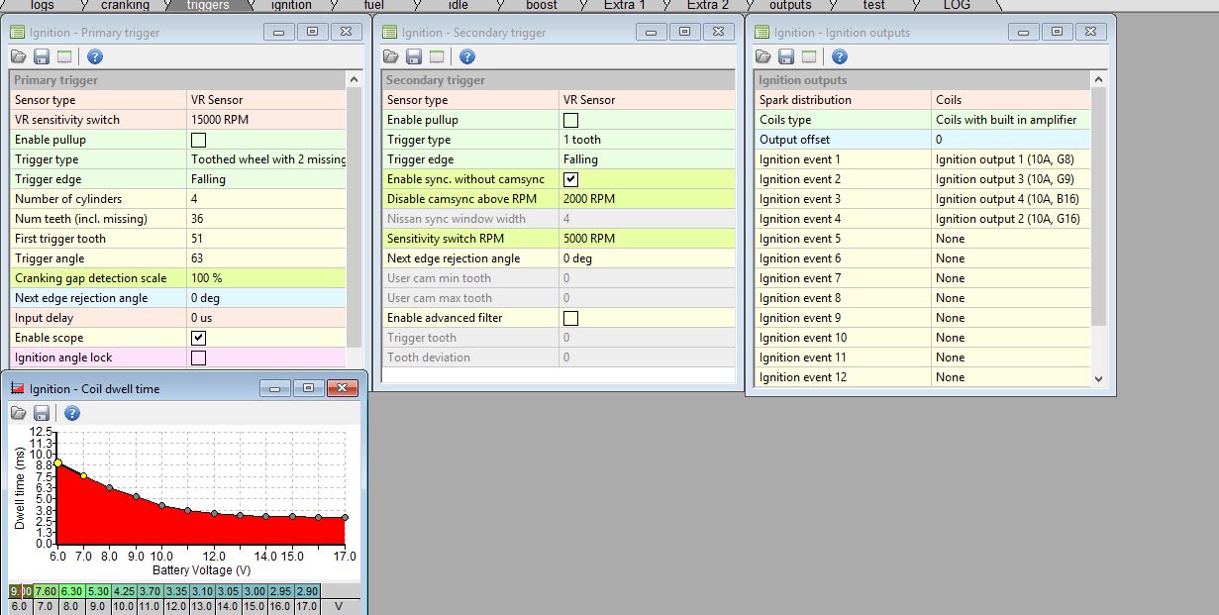The height and width of the screenshot is (615, 1219).
Task: Save the Coil dwell time table
Action: click(42, 413)
